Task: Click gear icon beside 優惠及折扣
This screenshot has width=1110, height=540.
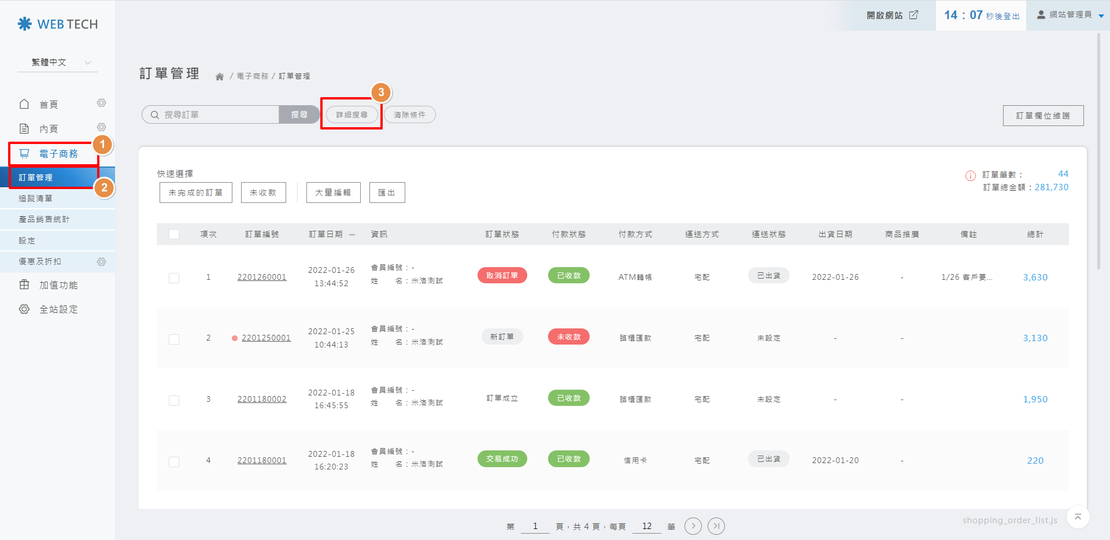Action: click(x=101, y=262)
